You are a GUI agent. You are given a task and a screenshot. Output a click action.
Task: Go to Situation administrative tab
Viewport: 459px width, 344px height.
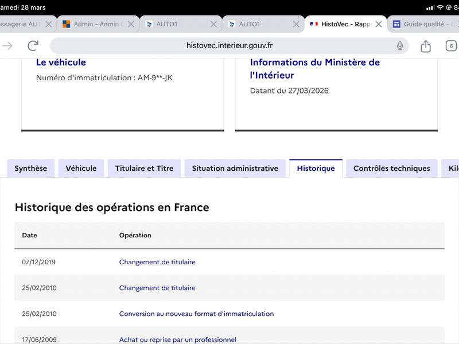click(x=235, y=169)
